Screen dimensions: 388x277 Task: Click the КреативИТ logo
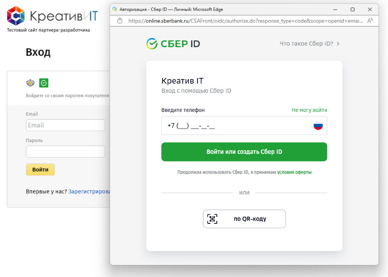point(52,16)
